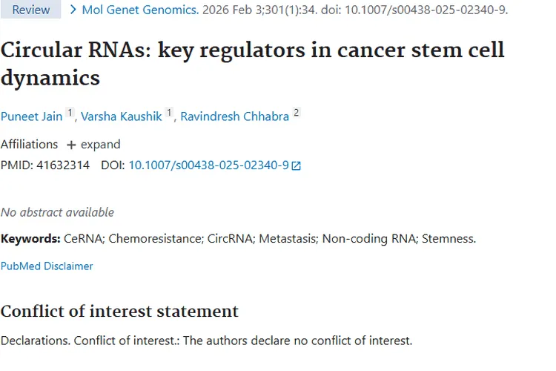
Task: Click the Keywords label
Action: click(30, 239)
